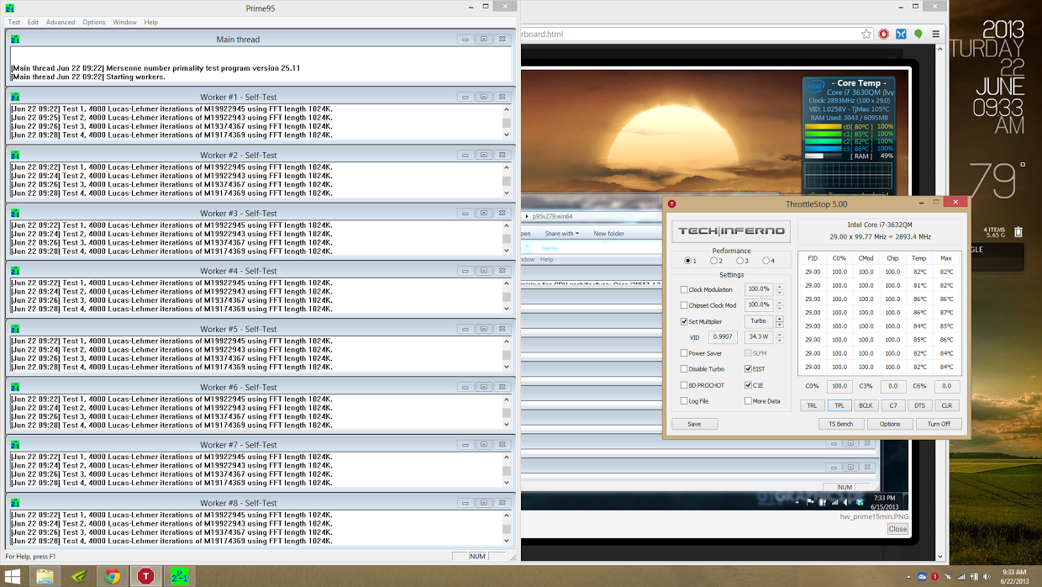This screenshot has width=1042, height=587.
Task: Enable the Log File checkbox
Action: coord(684,401)
